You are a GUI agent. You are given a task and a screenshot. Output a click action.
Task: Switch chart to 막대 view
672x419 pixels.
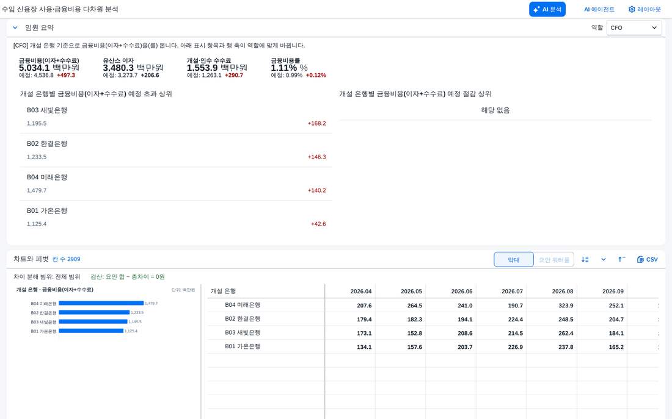pyautogui.click(x=513, y=259)
